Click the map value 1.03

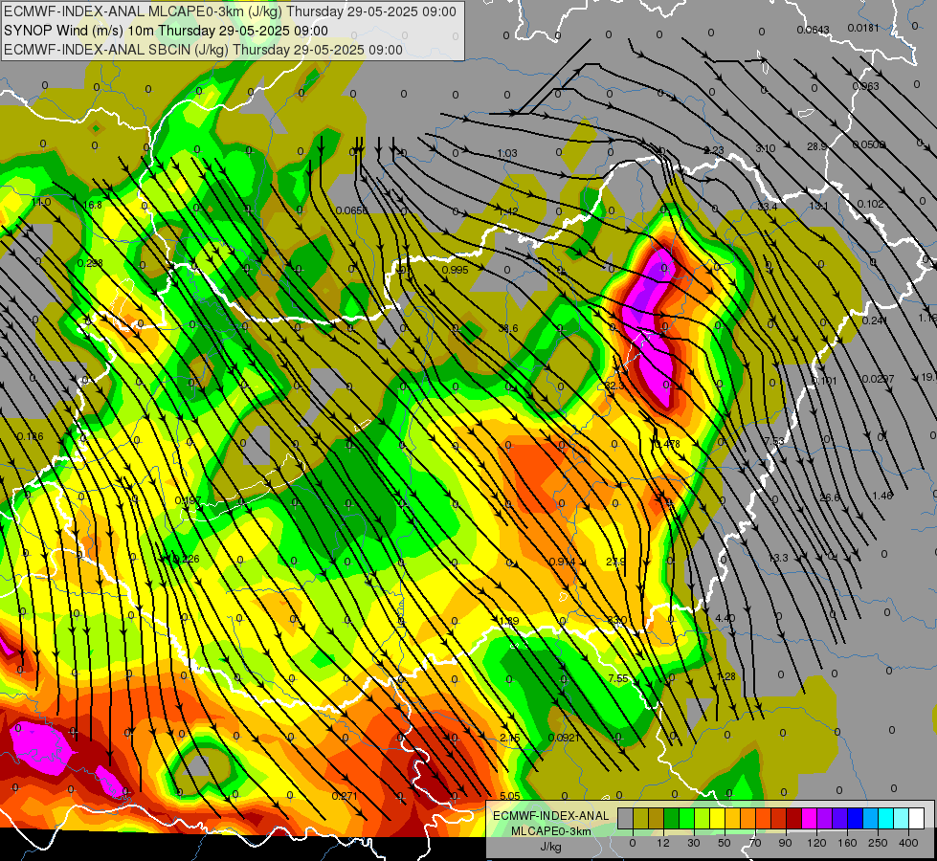(x=507, y=154)
